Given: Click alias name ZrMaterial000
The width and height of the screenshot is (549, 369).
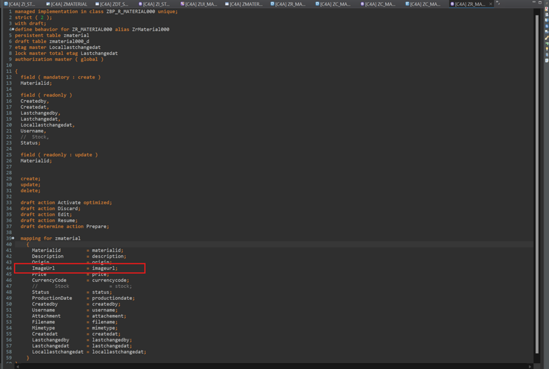Looking at the screenshot, I should (x=150, y=30).
